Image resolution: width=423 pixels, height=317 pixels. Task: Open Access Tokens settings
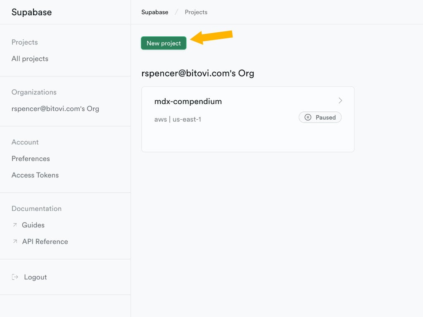35,175
